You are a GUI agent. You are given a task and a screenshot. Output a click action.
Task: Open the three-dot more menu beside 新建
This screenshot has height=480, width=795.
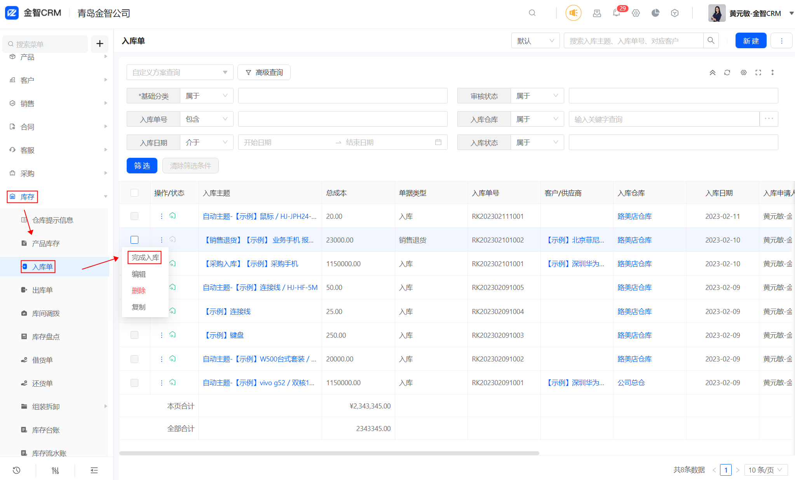coord(782,40)
